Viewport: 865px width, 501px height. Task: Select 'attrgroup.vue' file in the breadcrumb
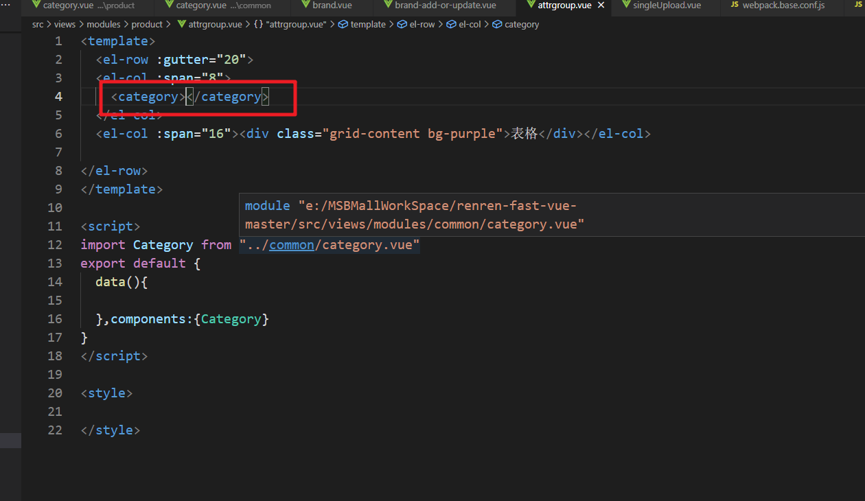209,24
